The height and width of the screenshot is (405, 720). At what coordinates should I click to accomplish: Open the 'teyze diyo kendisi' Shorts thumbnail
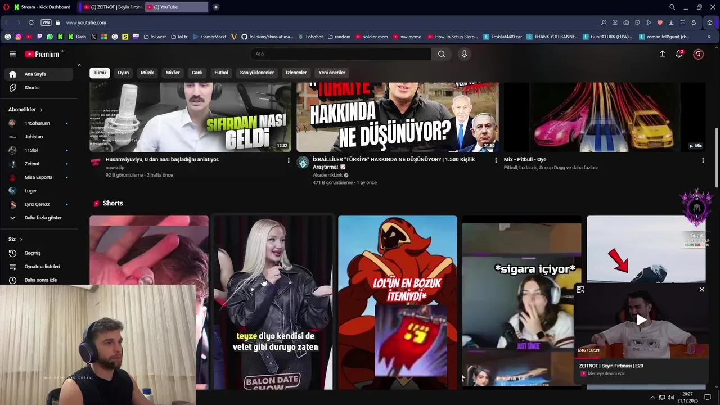(x=273, y=303)
